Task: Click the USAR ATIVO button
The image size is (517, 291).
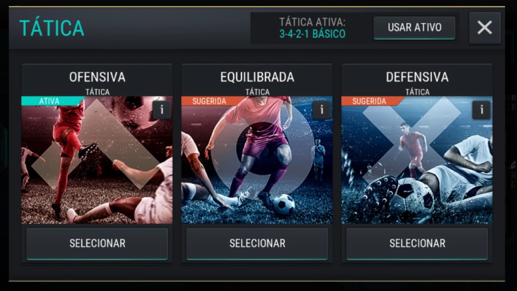Action: (414, 28)
